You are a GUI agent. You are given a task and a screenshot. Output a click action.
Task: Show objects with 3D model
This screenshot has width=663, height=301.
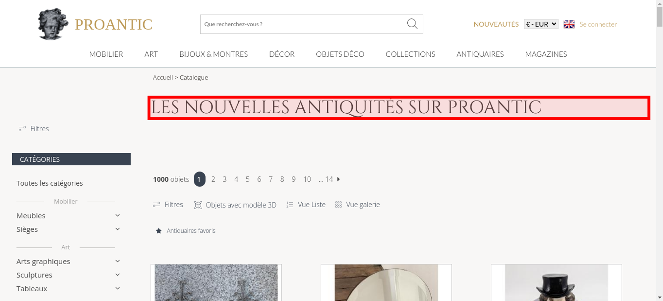click(235, 205)
